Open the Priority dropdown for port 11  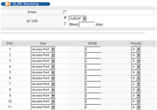click(x=136, y=107)
